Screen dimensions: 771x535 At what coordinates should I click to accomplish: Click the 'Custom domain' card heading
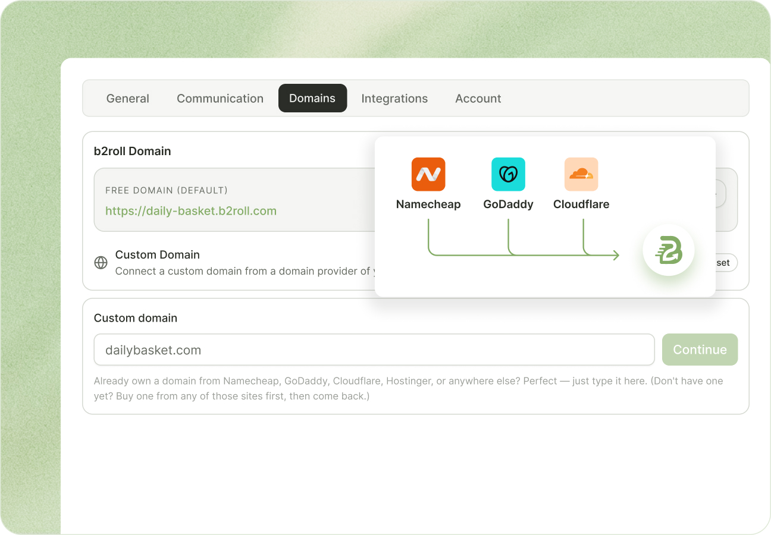tap(136, 318)
